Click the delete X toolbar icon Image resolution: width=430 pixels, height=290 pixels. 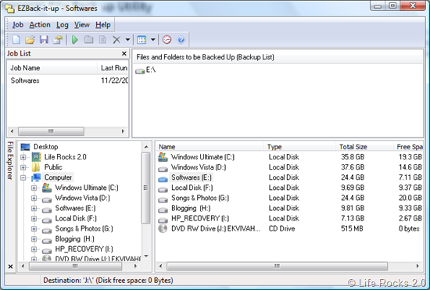tap(116, 40)
